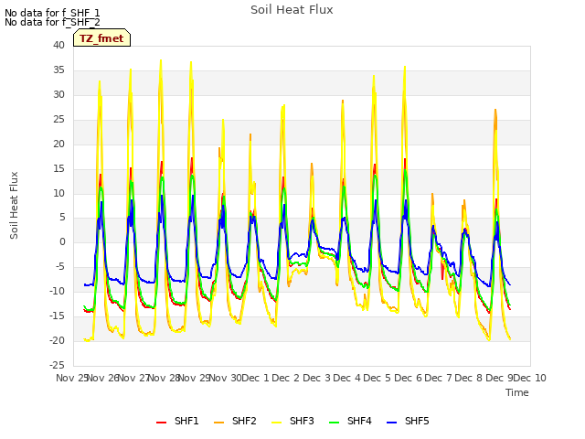Select the SHF2 legend label

click(244, 421)
